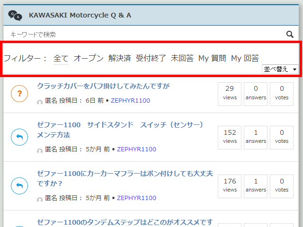Select the My 回答 filter
Screen dimensions: 303x227
(x=245, y=58)
